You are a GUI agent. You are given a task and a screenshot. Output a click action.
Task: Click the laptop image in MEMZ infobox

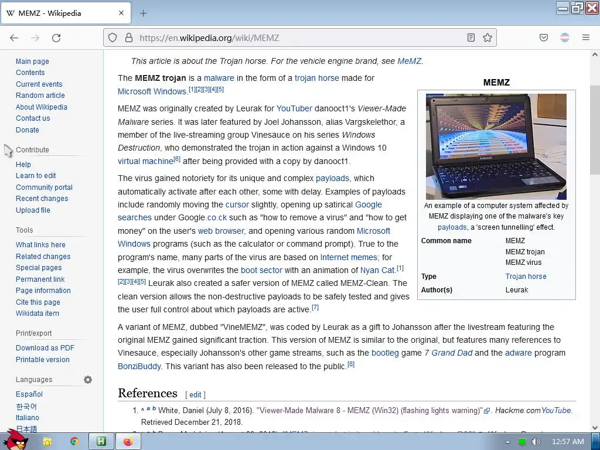point(496,146)
